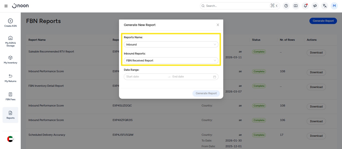342x149 pixels.
Task: Focus the top Search box
Action: coord(237,6)
